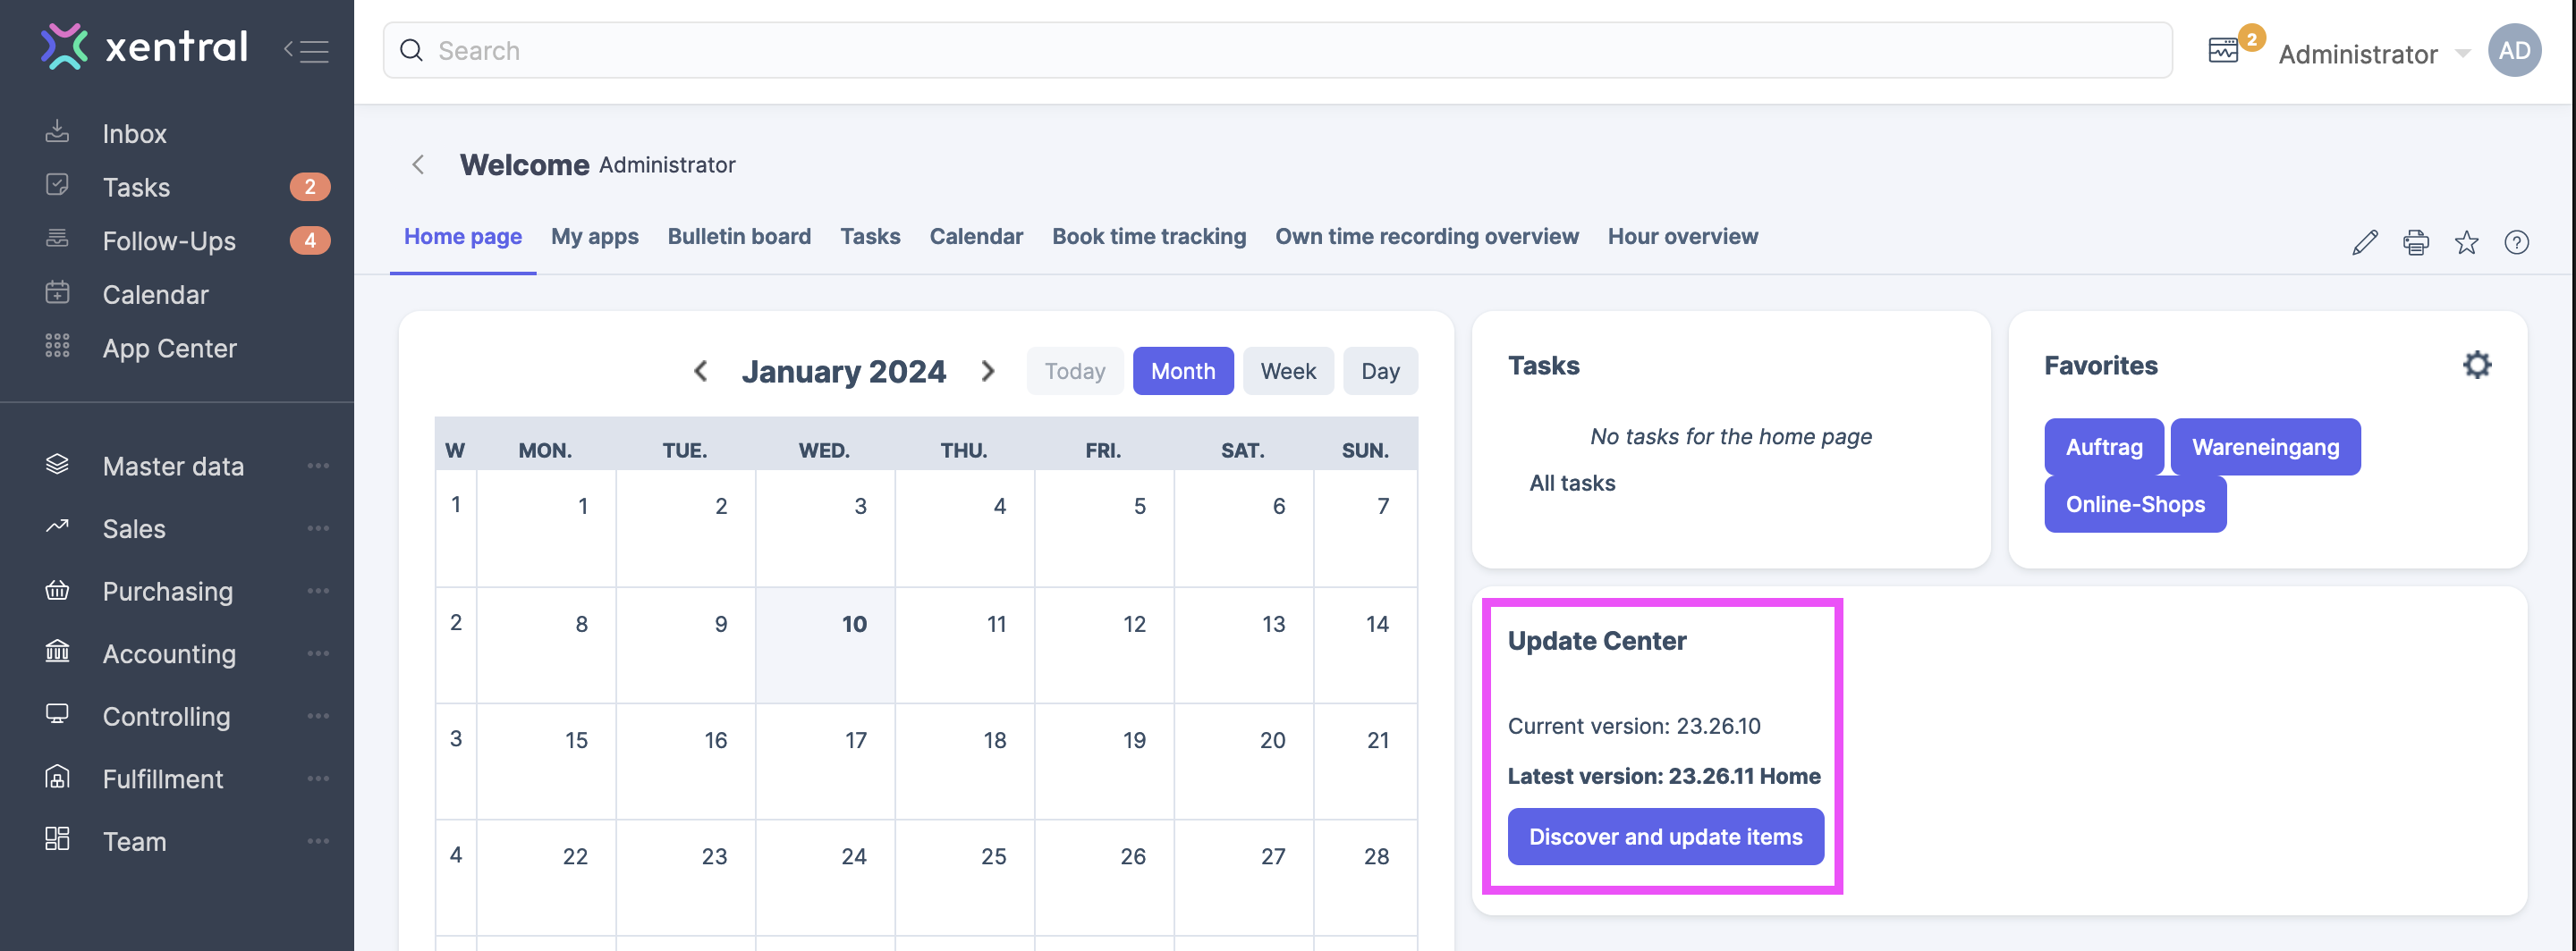The width and height of the screenshot is (2576, 951).
Task: Go to next month arrow
Action: (988, 371)
